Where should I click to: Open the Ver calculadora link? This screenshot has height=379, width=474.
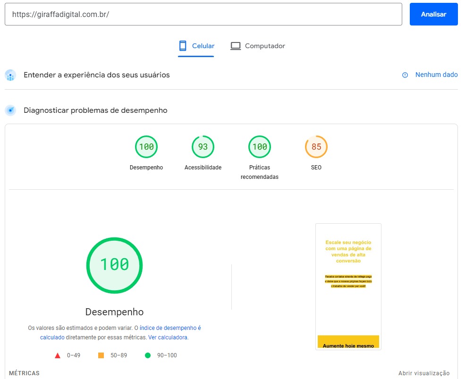click(x=168, y=338)
